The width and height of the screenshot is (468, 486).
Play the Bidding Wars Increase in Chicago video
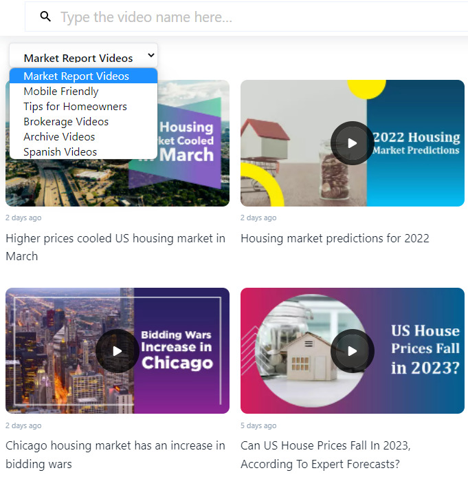tap(117, 351)
